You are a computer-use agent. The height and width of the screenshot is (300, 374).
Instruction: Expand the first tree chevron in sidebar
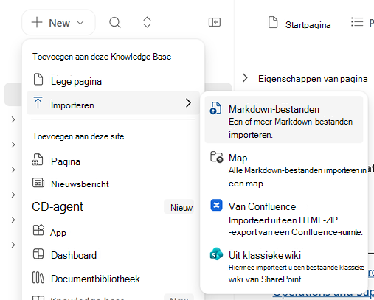(x=13, y=119)
